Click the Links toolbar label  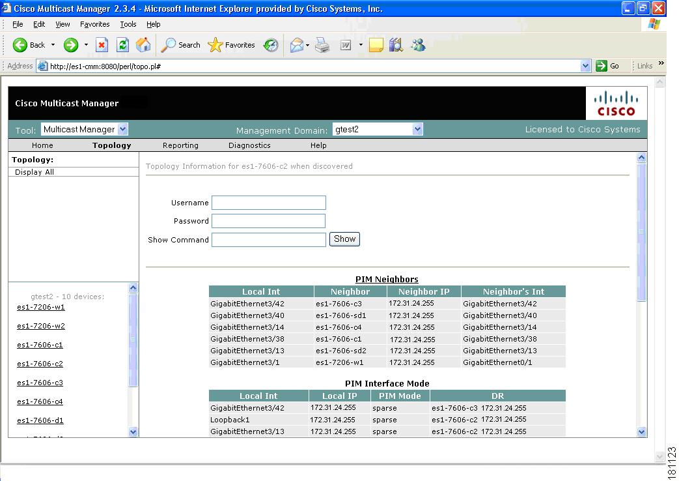[644, 66]
